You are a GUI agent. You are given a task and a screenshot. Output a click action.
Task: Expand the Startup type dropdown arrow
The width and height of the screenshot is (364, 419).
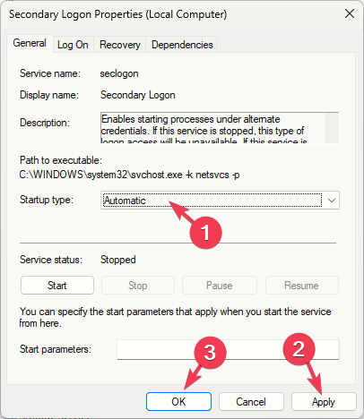[332, 201]
